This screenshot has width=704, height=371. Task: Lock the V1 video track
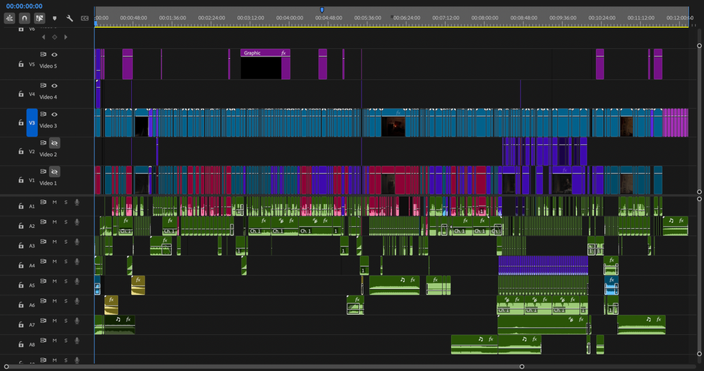click(21, 180)
